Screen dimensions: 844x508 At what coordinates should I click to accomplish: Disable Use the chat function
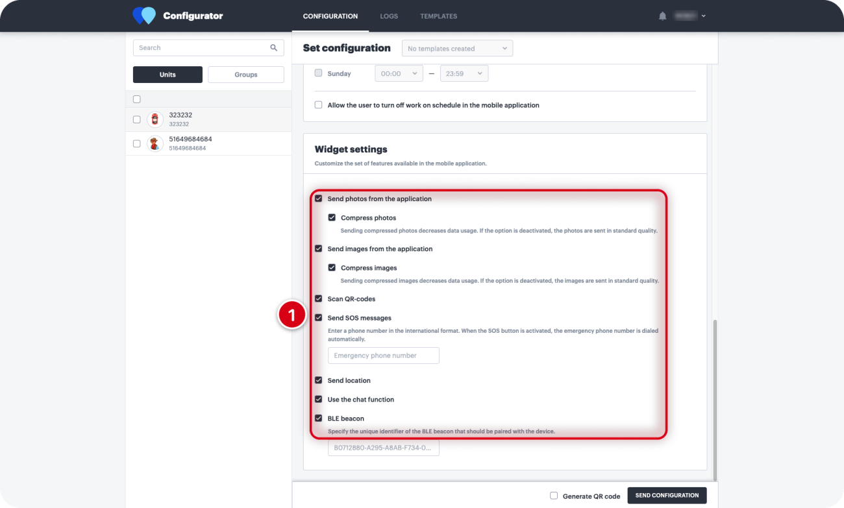tap(318, 399)
